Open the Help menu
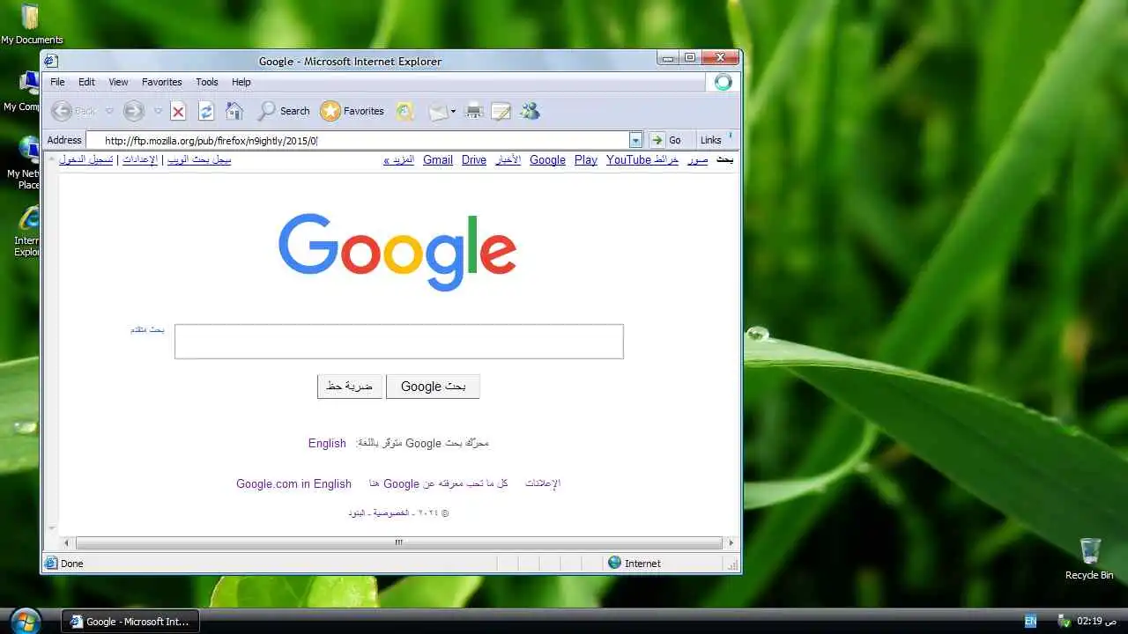Screen dimensions: 1128x634 click(x=241, y=82)
